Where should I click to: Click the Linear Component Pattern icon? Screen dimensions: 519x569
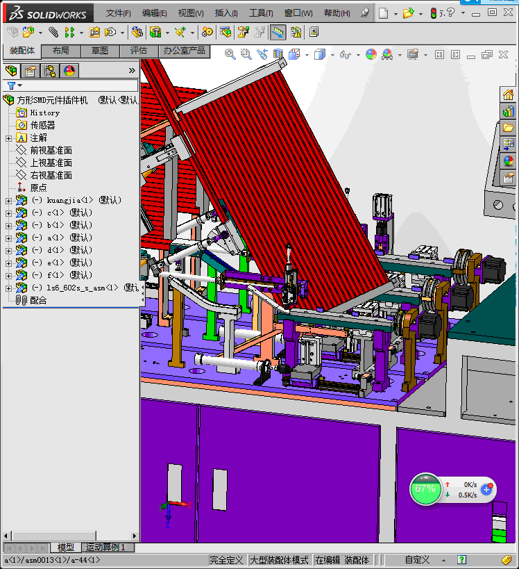point(69,32)
